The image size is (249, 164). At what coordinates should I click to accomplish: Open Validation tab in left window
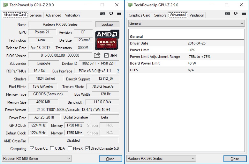(72, 15)
